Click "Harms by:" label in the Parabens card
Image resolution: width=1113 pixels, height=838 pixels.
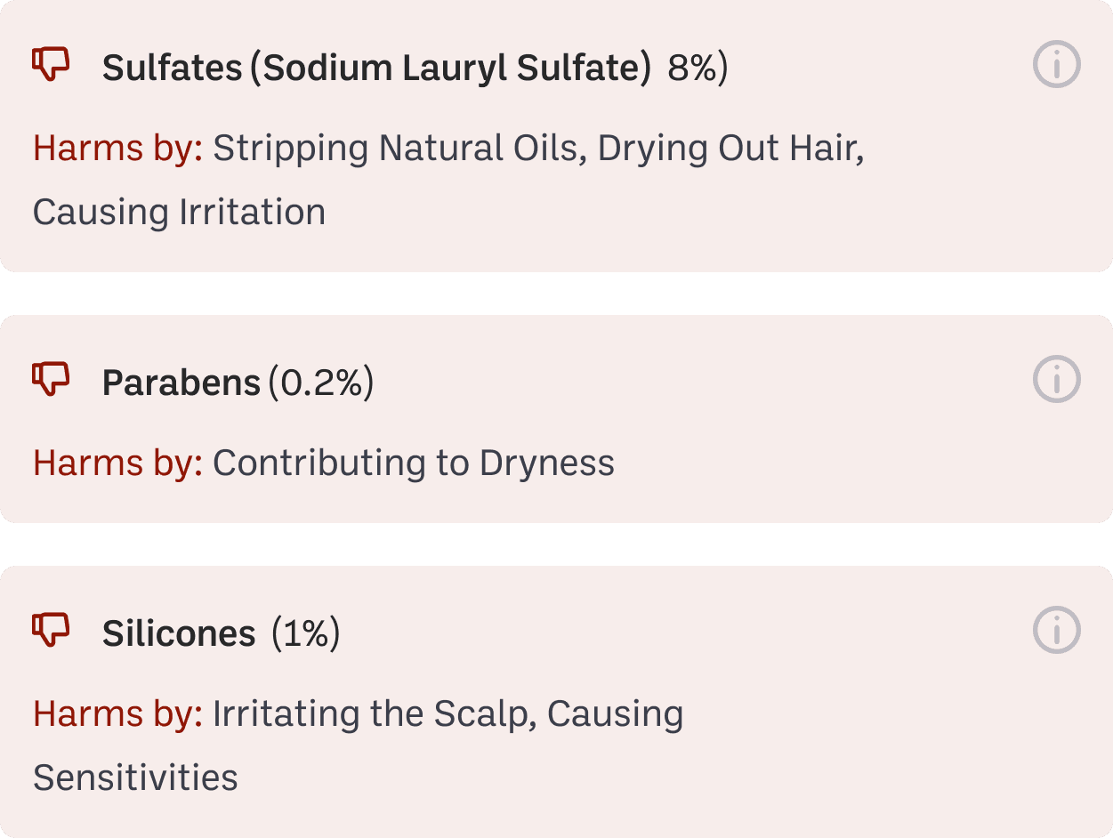tap(118, 463)
